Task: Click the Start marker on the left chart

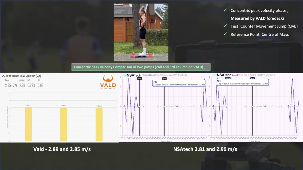Action: point(139,79)
